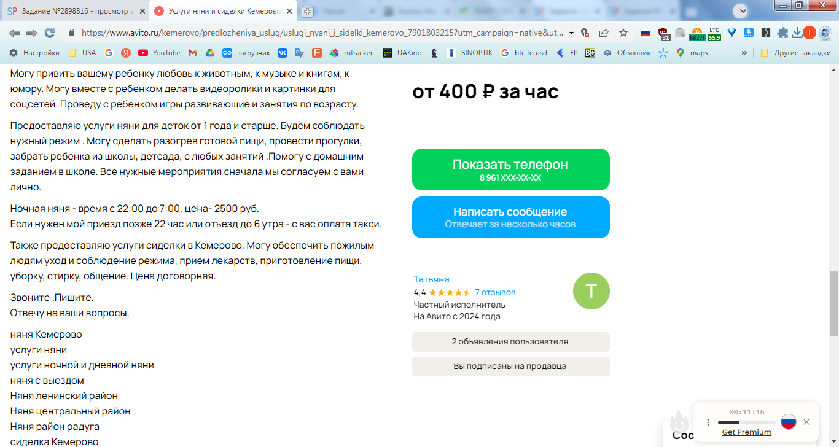
Task: Open the Обмінник bookmark
Action: point(626,53)
